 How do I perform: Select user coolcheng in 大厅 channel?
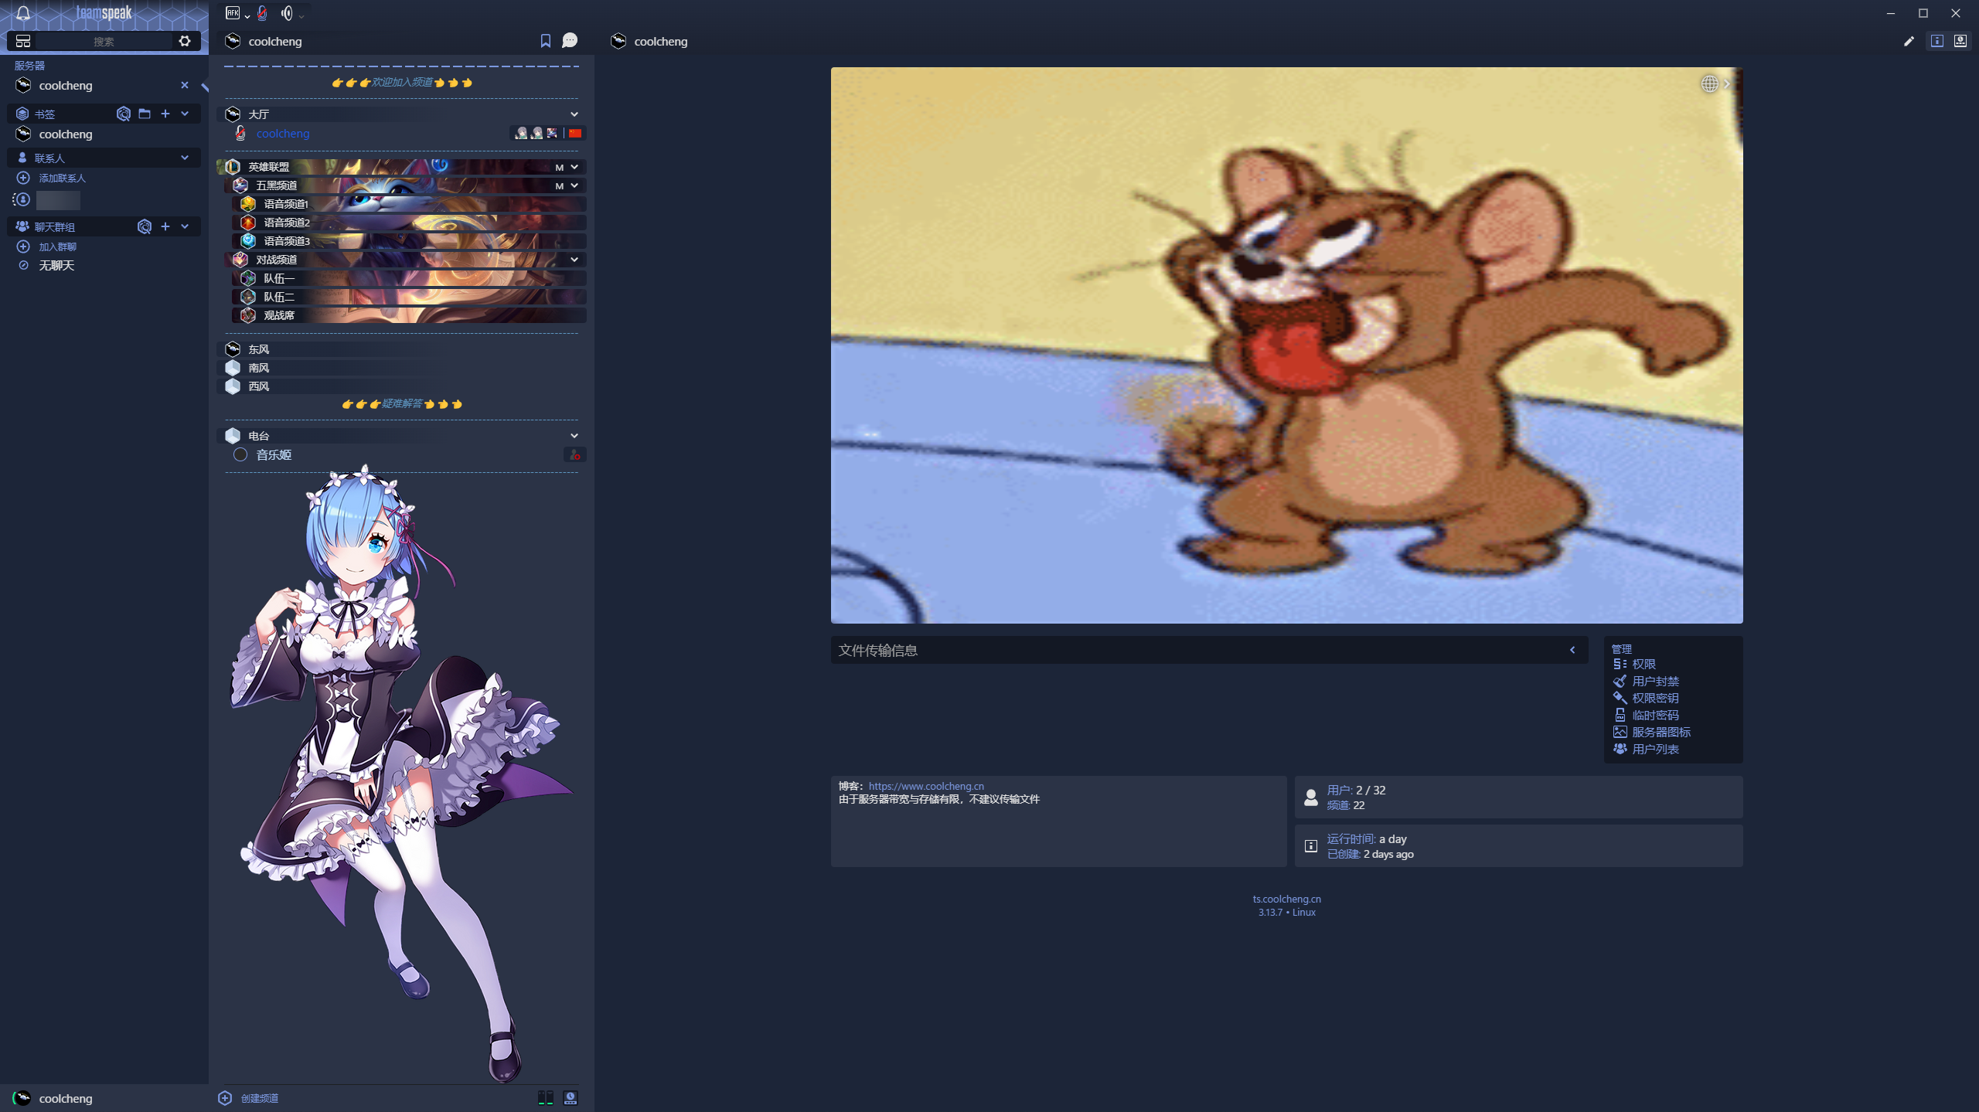click(282, 133)
